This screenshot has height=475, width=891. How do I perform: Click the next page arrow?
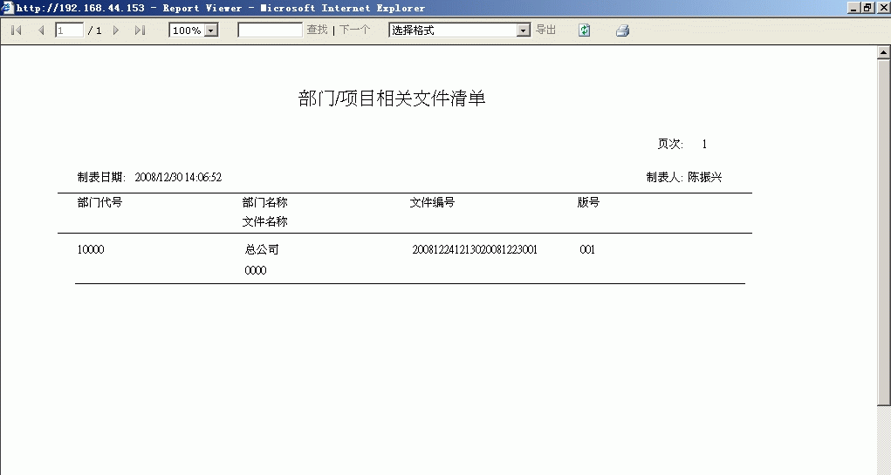click(116, 31)
